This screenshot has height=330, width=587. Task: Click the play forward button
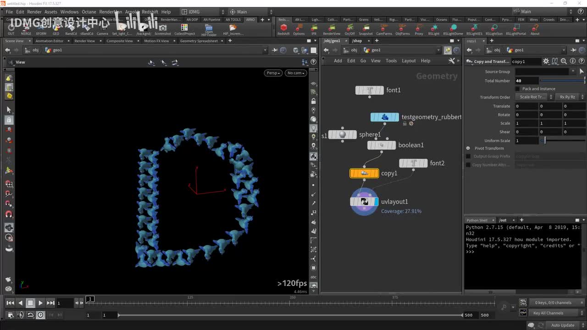pyautogui.click(x=40, y=303)
